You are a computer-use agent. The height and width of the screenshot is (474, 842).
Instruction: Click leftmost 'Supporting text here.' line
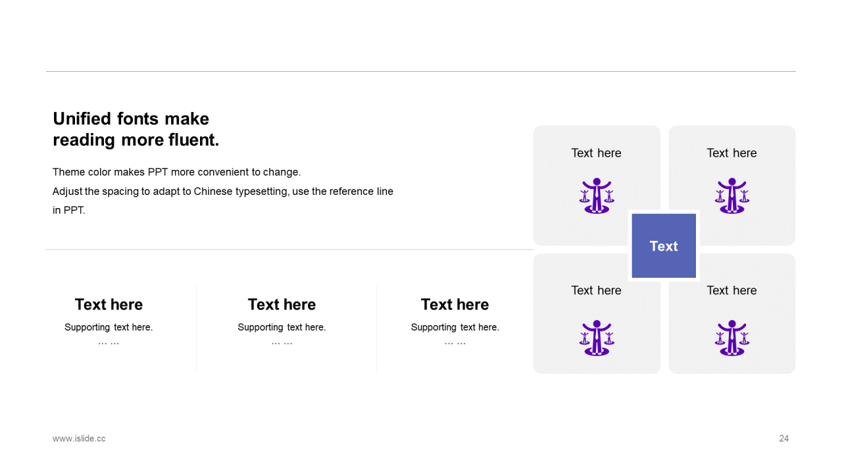click(109, 327)
